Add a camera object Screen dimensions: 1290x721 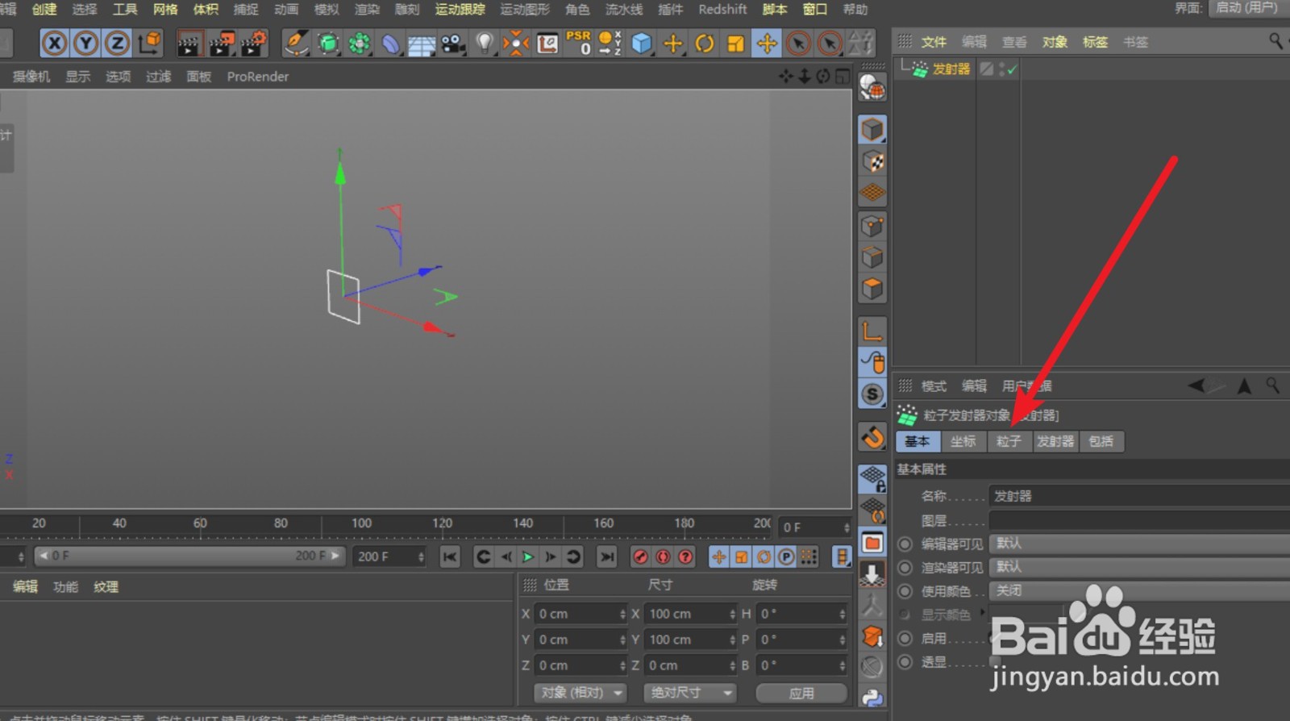point(453,43)
